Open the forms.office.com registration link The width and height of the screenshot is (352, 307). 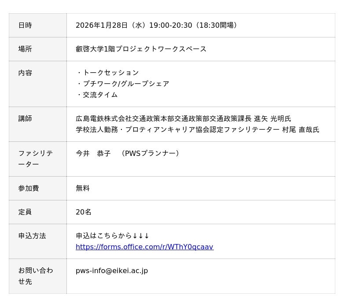[144, 247]
